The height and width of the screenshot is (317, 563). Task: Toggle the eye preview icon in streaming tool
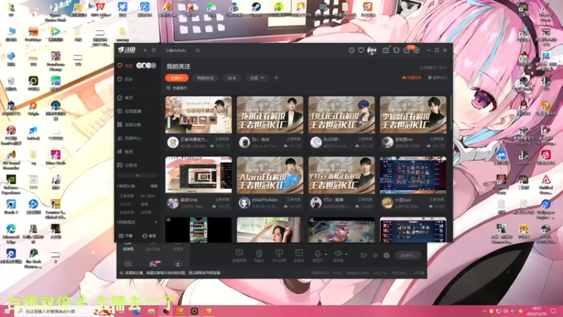[x=375, y=255]
